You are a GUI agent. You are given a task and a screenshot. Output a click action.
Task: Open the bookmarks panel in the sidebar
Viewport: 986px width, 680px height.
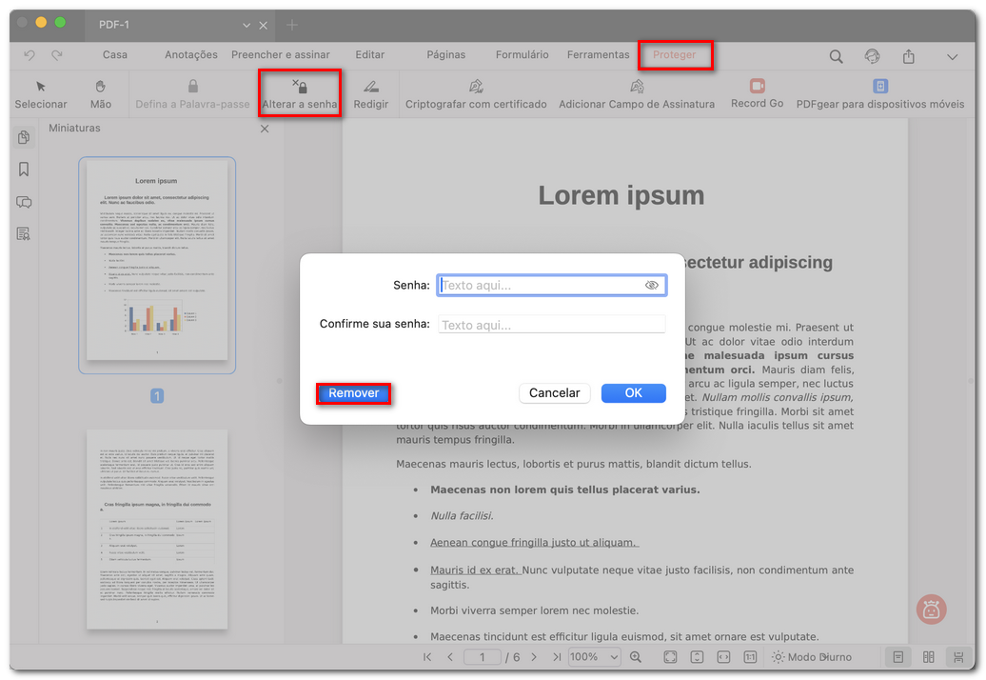tap(24, 170)
